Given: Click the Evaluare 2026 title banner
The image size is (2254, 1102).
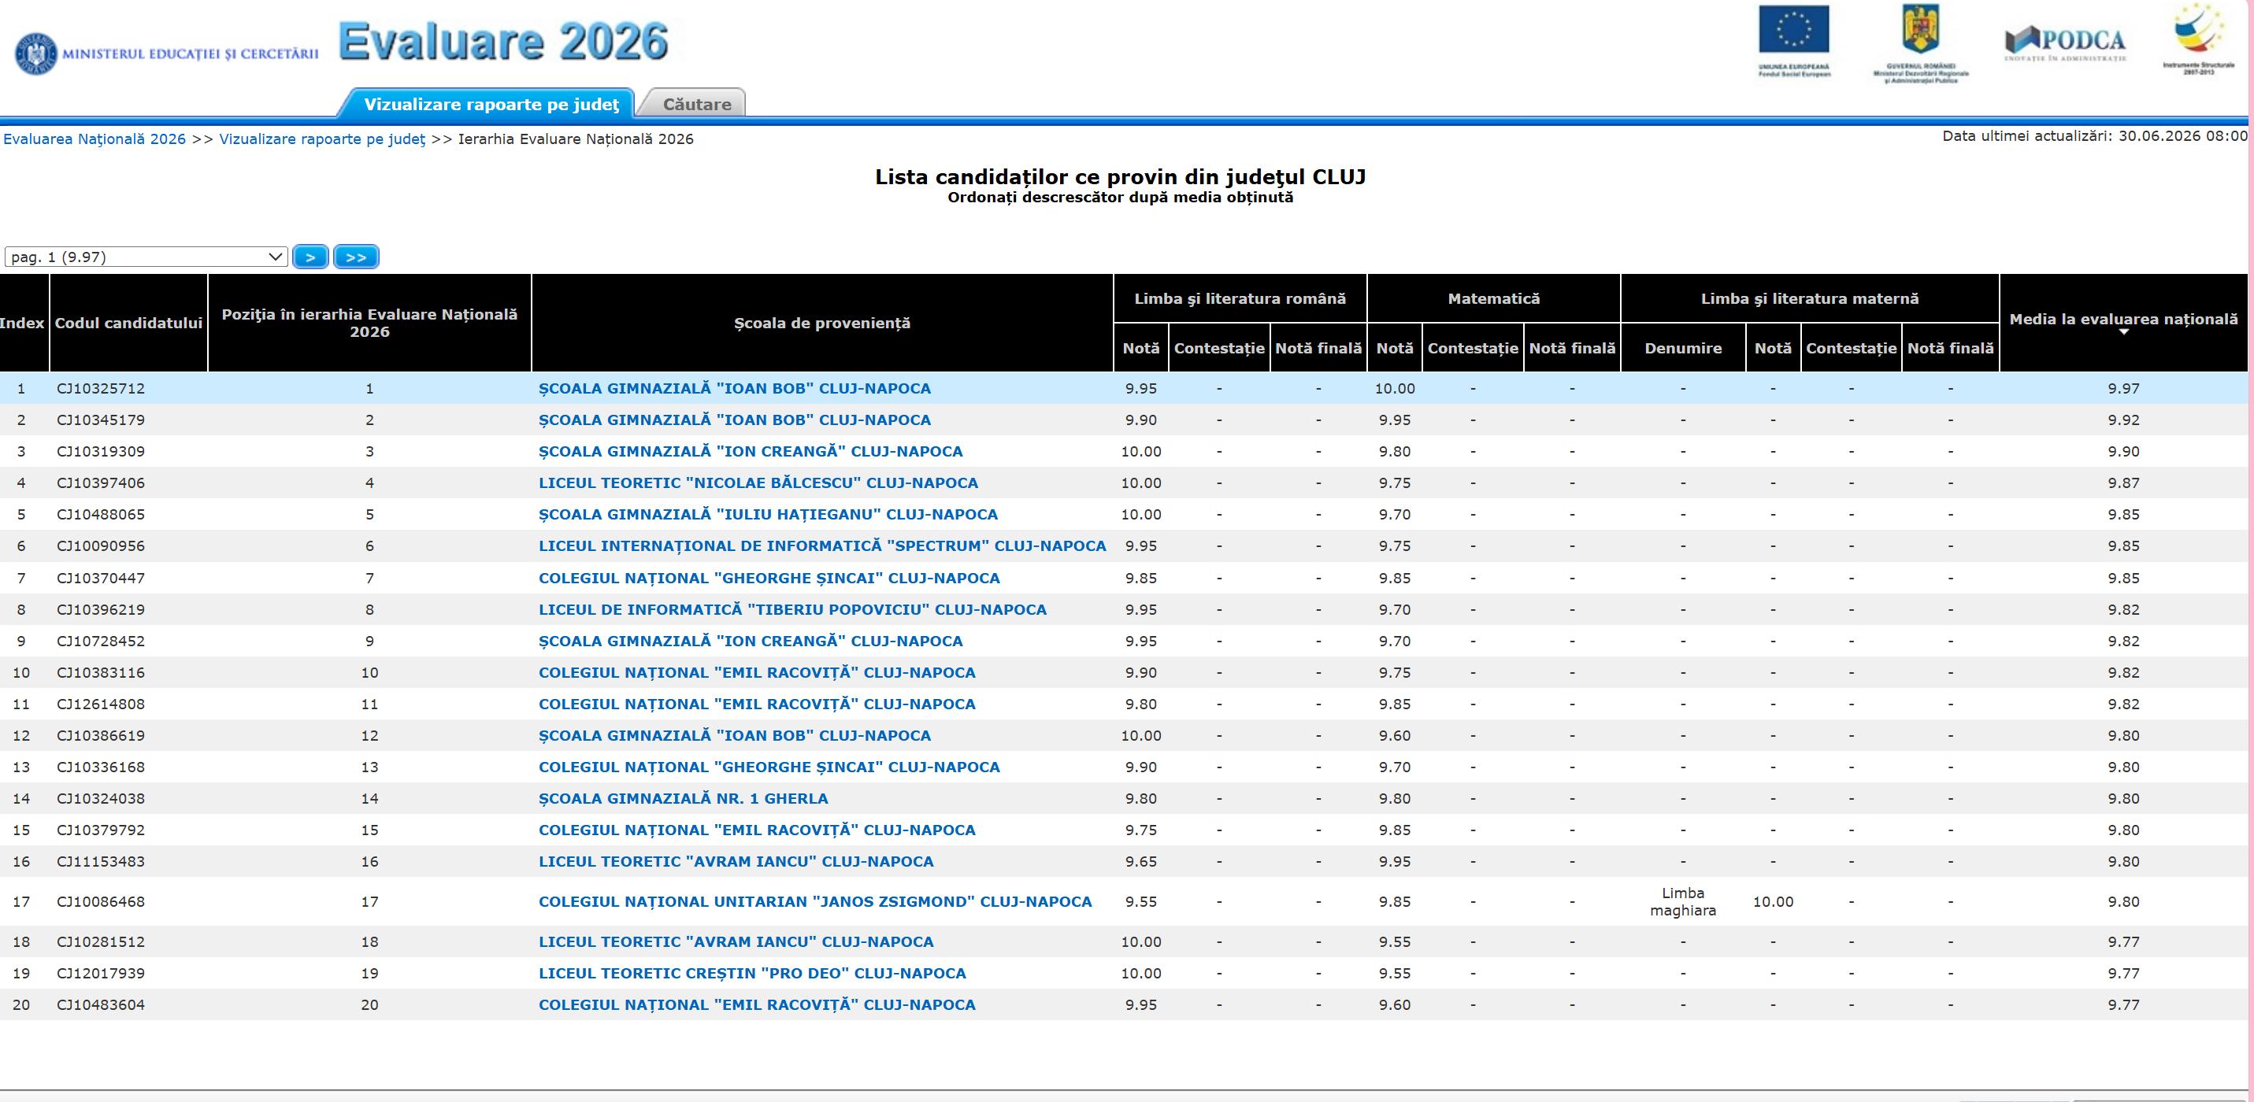Looking at the screenshot, I should coord(503,41).
